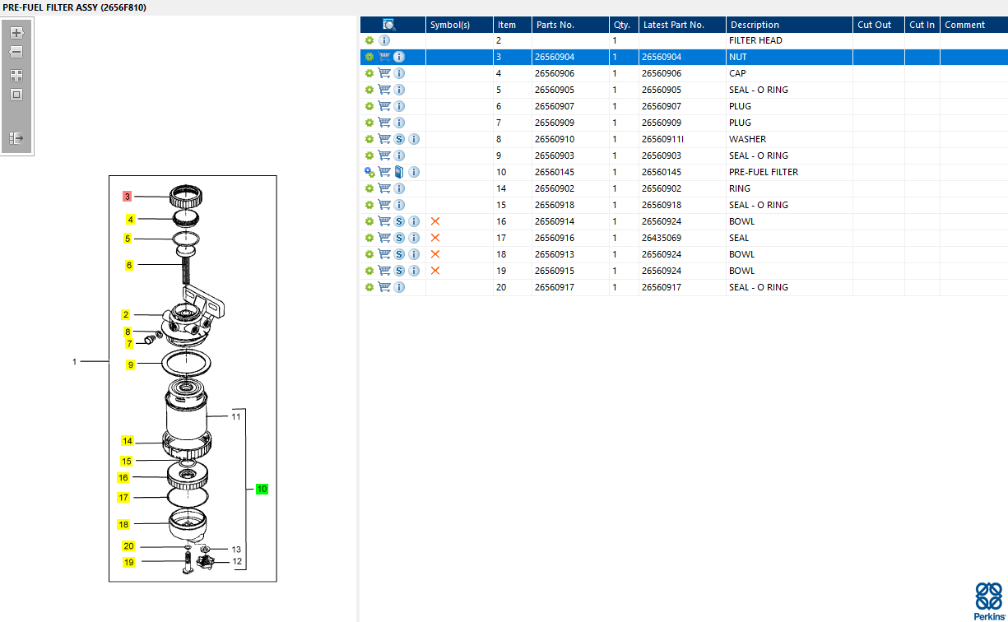Screen dimensions: 1008x622
Task: Add RING 26560902 to cart
Action: pyautogui.click(x=384, y=188)
